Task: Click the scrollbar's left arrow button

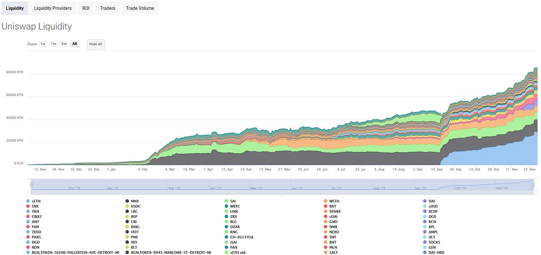Action: [x=29, y=192]
